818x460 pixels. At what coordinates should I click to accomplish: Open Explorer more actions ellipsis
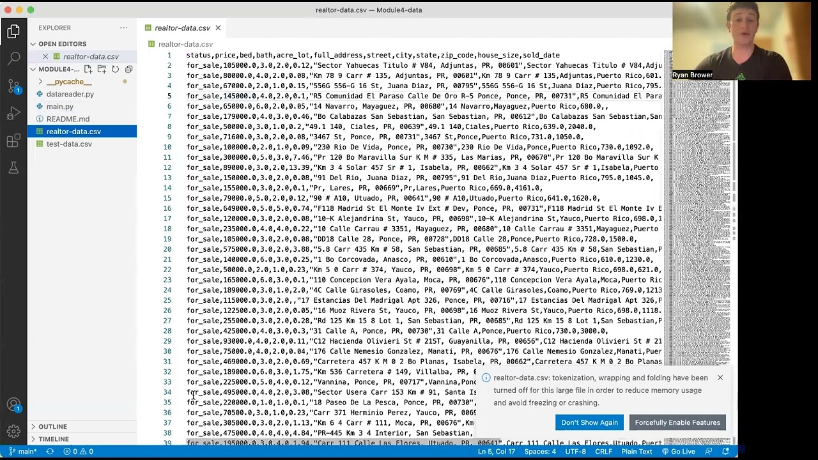123,28
